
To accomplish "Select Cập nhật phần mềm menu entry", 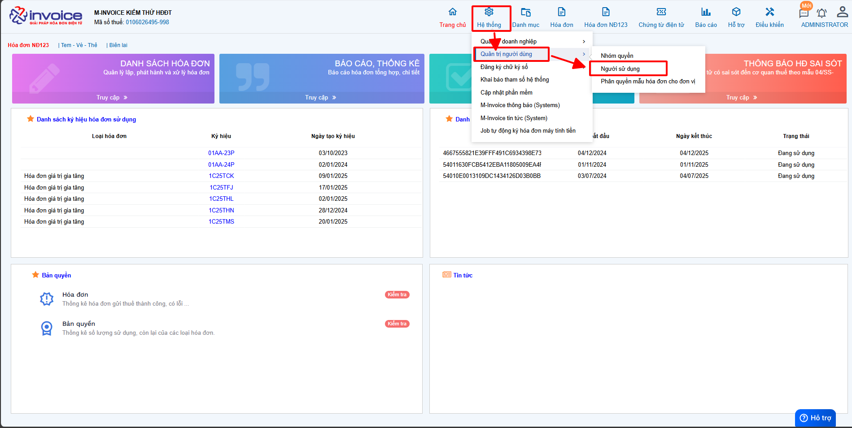I will 506,92.
